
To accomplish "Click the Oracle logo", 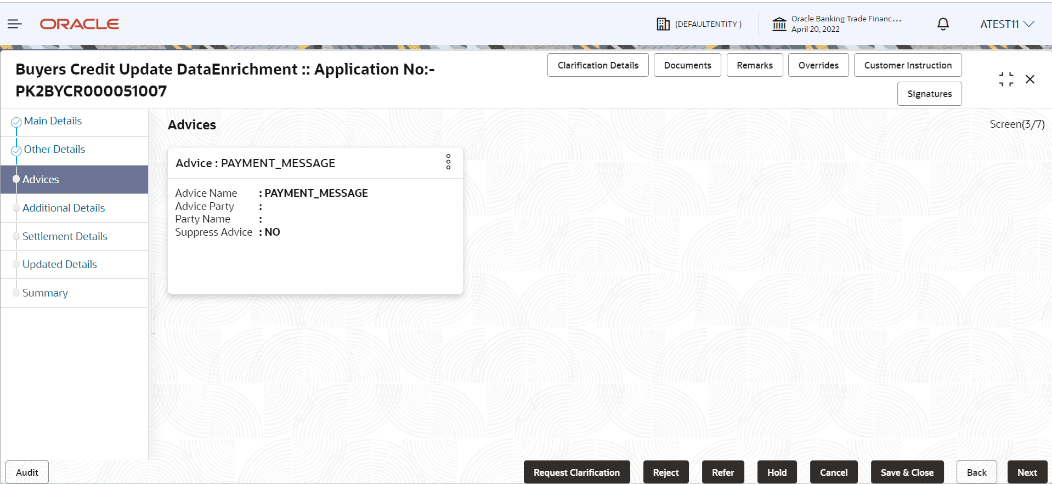I will coord(80,24).
